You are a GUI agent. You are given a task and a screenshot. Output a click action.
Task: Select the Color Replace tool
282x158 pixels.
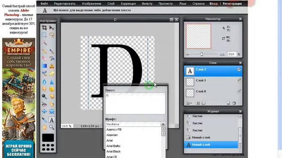click(44, 73)
